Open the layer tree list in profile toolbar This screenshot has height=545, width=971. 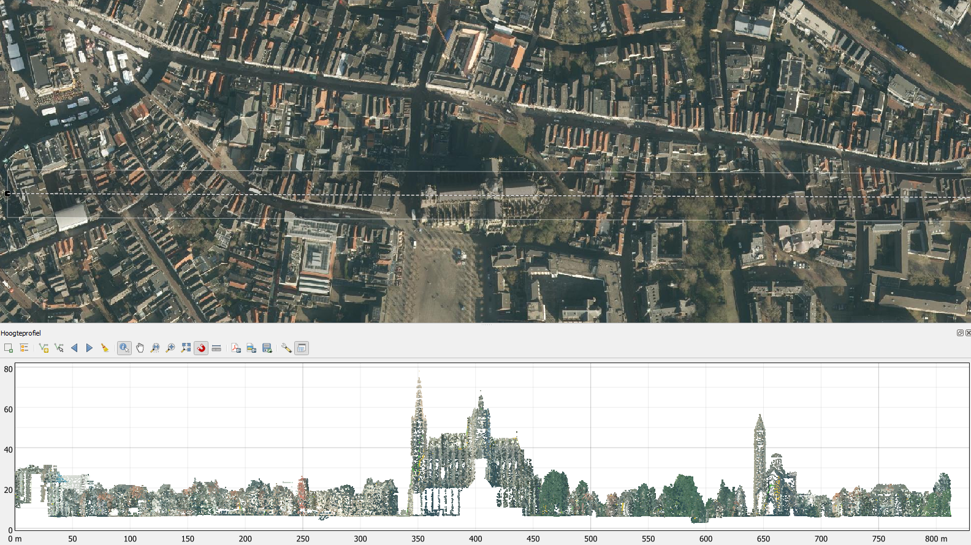(x=25, y=348)
